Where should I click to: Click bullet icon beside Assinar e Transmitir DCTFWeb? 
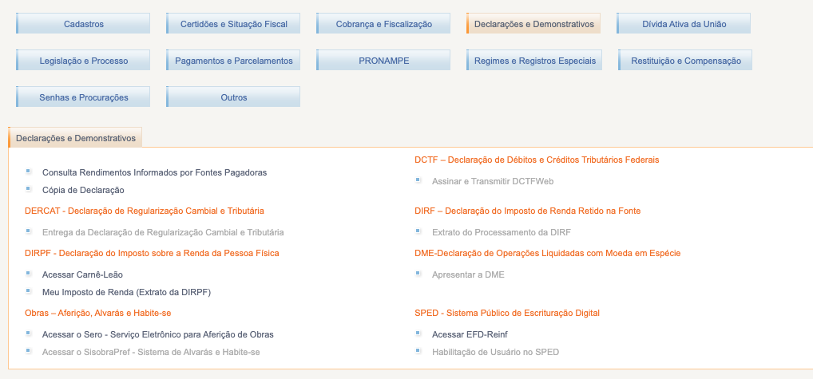point(418,180)
